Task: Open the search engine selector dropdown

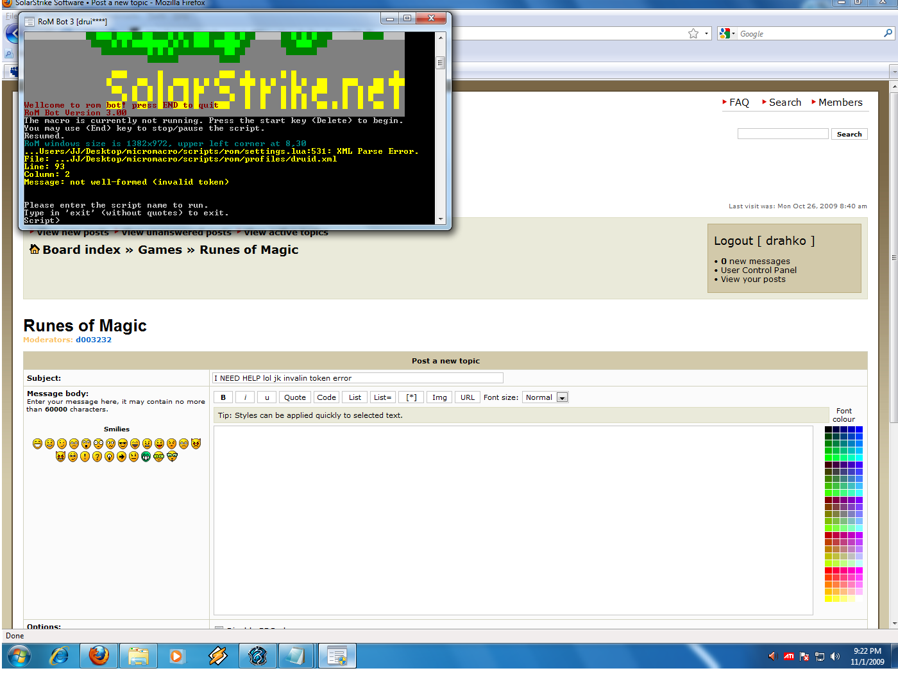Action: [x=727, y=33]
